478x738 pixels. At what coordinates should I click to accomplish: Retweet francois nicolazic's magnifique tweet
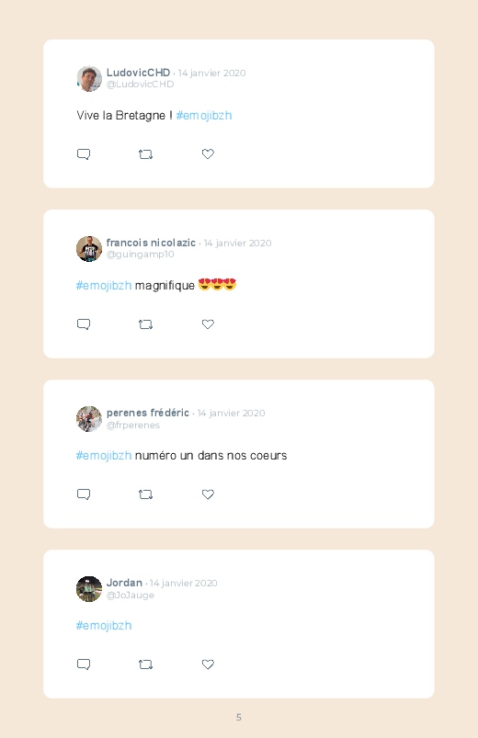click(x=145, y=324)
